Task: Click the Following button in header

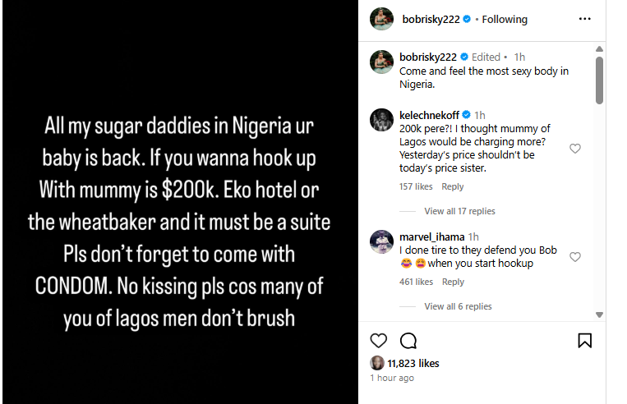Action: 505,19
